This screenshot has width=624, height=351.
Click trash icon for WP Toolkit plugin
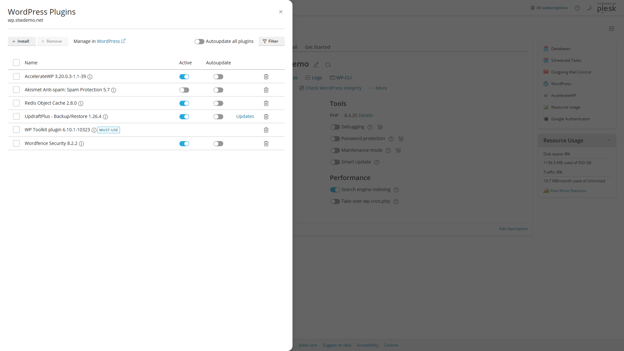coord(266,130)
